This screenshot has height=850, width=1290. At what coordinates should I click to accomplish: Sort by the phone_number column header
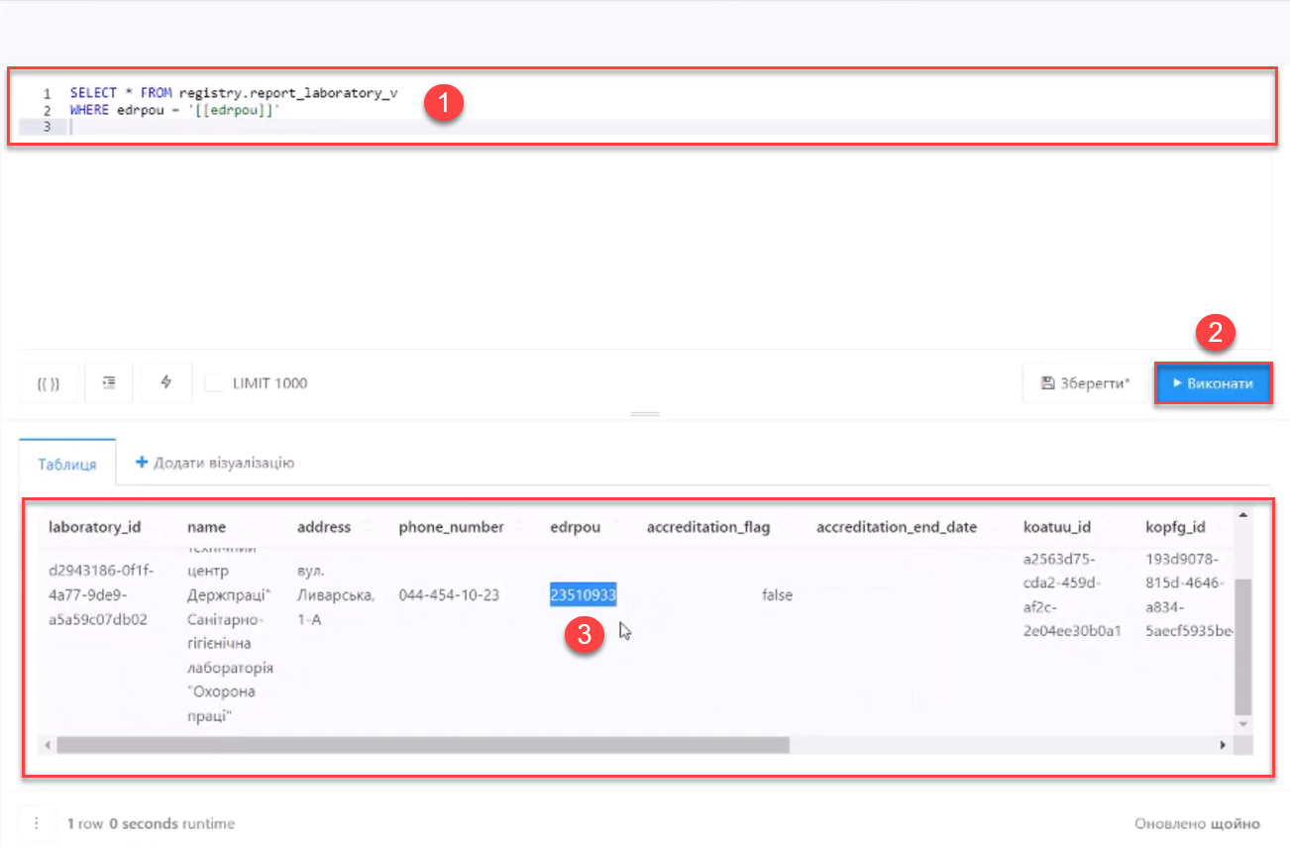451,527
